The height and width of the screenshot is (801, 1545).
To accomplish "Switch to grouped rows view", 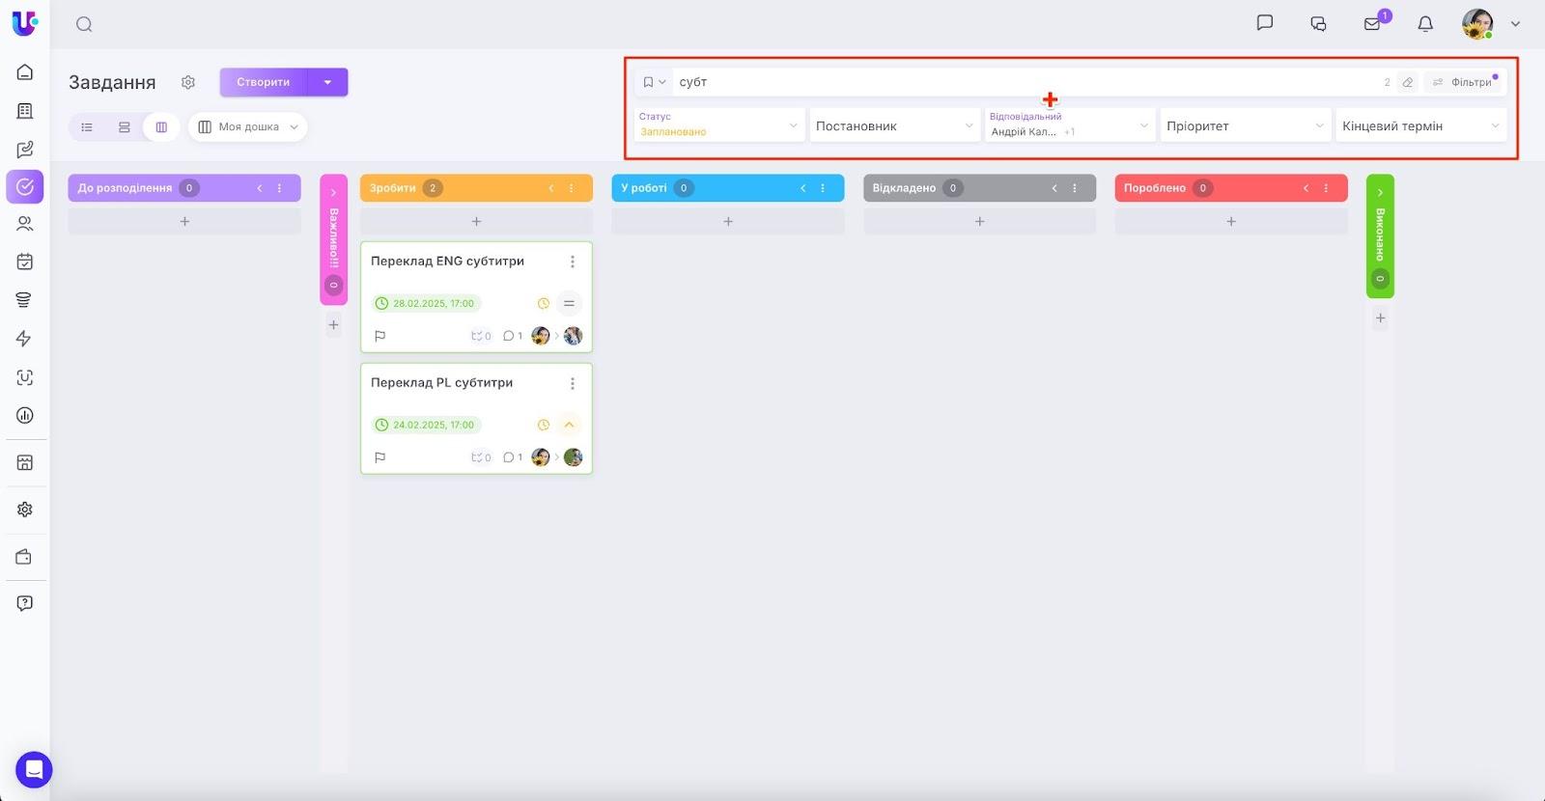I will [125, 126].
